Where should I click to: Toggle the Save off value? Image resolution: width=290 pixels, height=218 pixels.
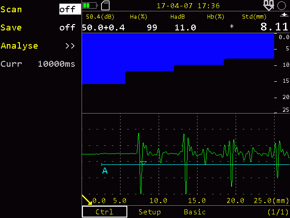[x=67, y=27]
